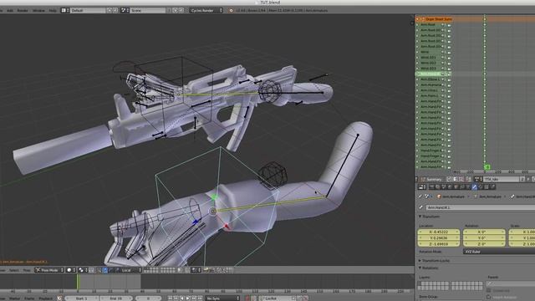Open the No Sync playback dropdown

222,298
